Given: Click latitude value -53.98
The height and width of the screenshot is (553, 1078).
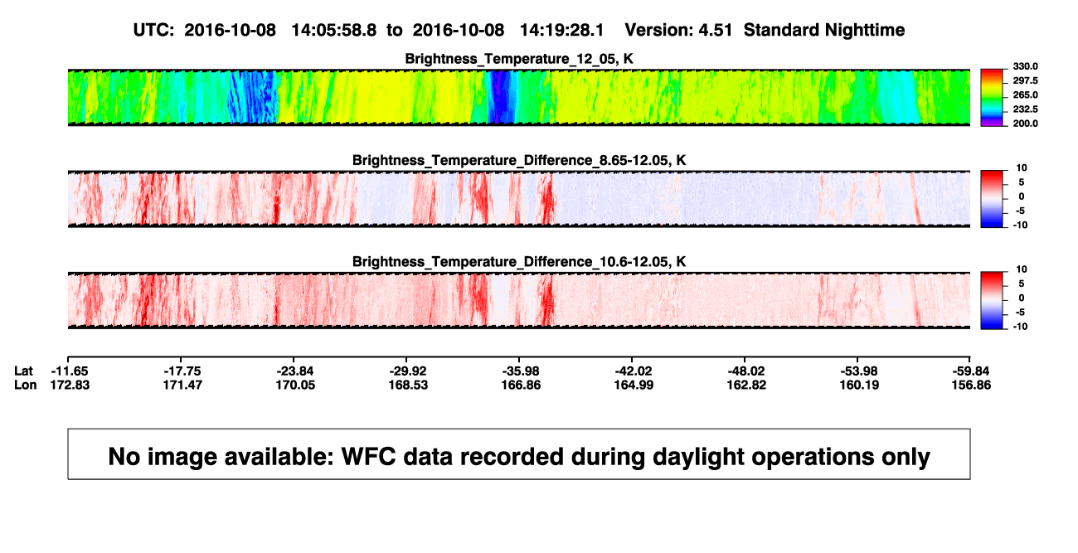Looking at the screenshot, I should (857, 371).
